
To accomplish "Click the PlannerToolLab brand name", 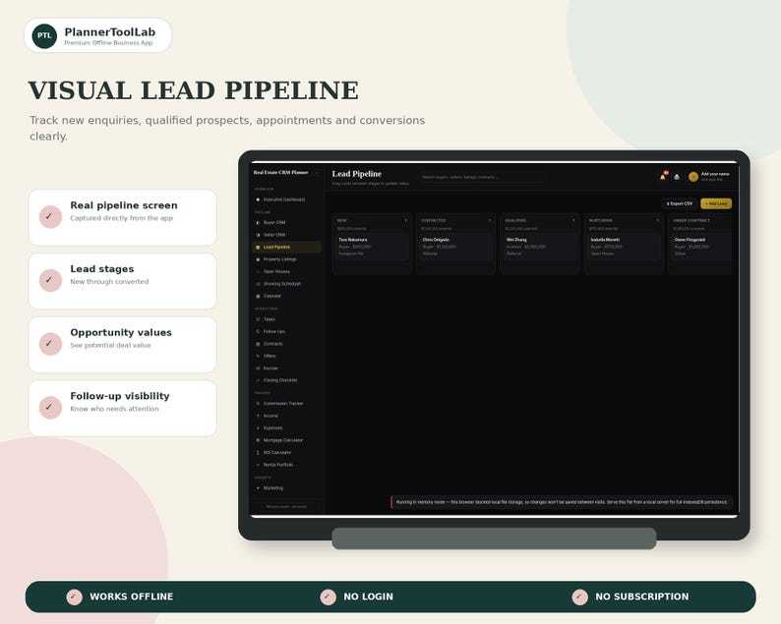I will tap(109, 31).
